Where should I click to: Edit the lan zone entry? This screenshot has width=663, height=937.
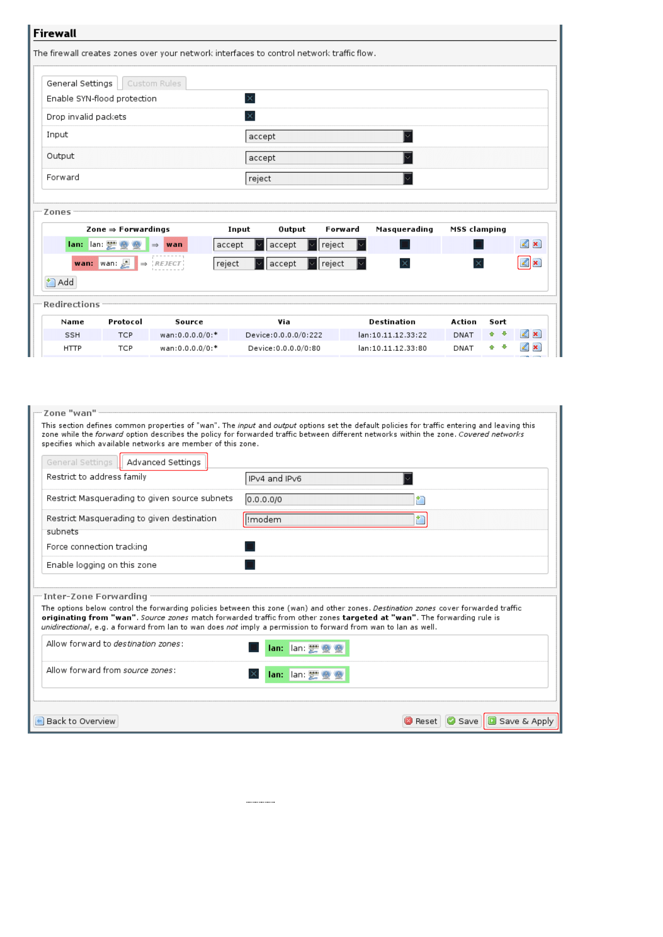point(524,244)
